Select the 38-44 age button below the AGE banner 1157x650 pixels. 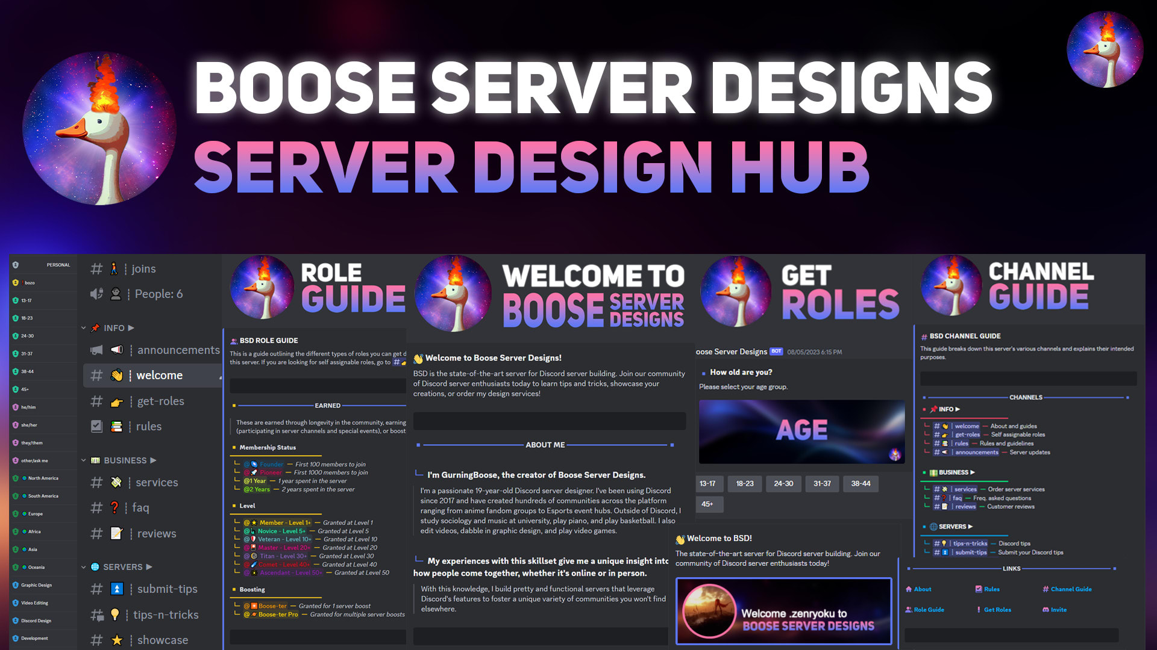click(x=861, y=483)
